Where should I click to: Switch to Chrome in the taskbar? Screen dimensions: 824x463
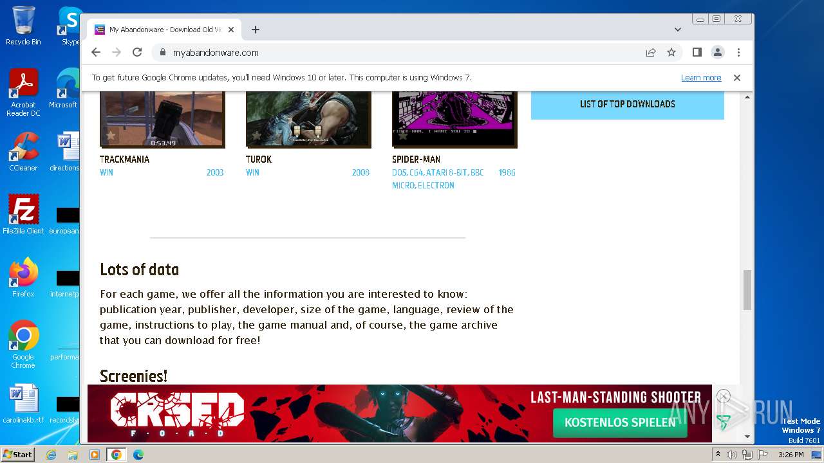(x=117, y=455)
